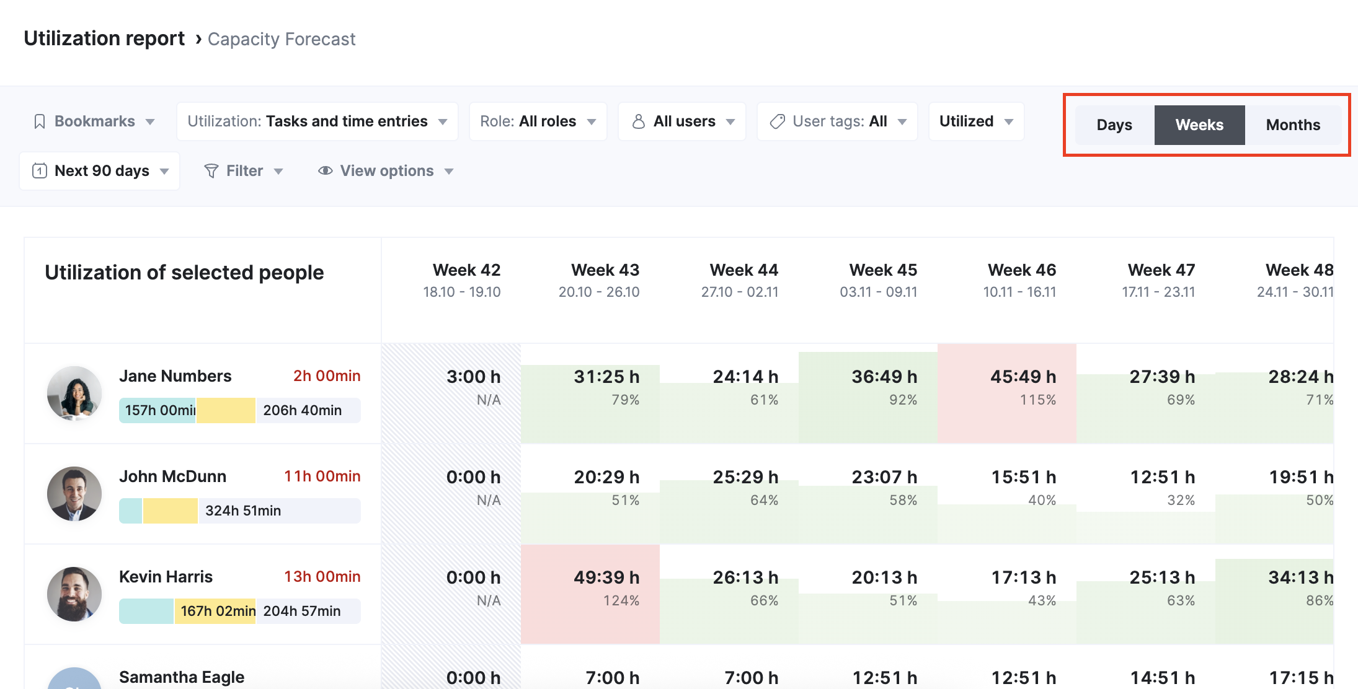Open Samantha Eagle's name link

[182, 677]
